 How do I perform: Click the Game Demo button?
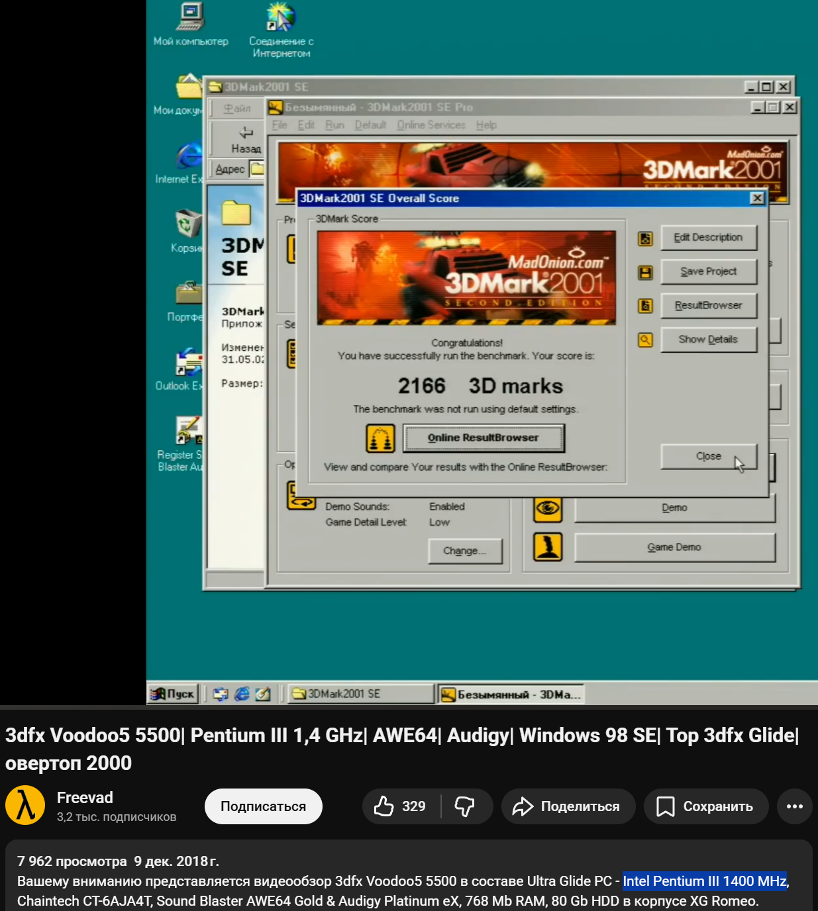(x=674, y=548)
